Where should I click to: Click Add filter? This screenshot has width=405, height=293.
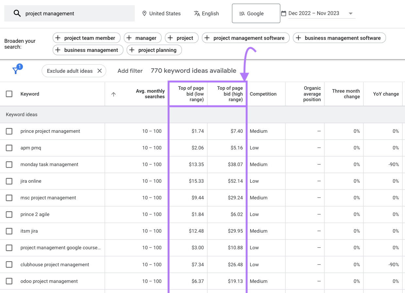[130, 70]
